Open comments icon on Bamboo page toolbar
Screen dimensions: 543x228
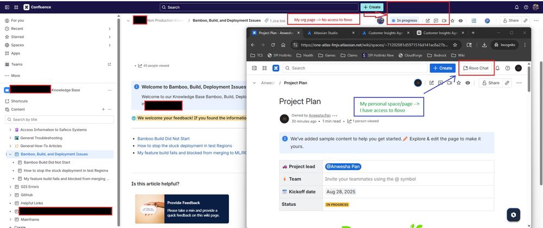436,21
